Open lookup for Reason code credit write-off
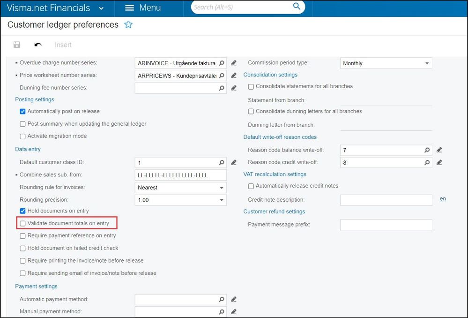Image resolution: width=468 pixels, height=318 pixels. 427,163
